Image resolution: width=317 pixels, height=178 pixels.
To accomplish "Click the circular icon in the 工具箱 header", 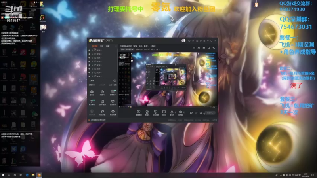I will point(115,81).
